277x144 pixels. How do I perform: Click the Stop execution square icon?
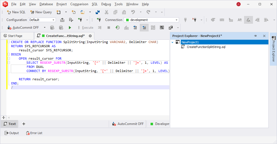109,28
